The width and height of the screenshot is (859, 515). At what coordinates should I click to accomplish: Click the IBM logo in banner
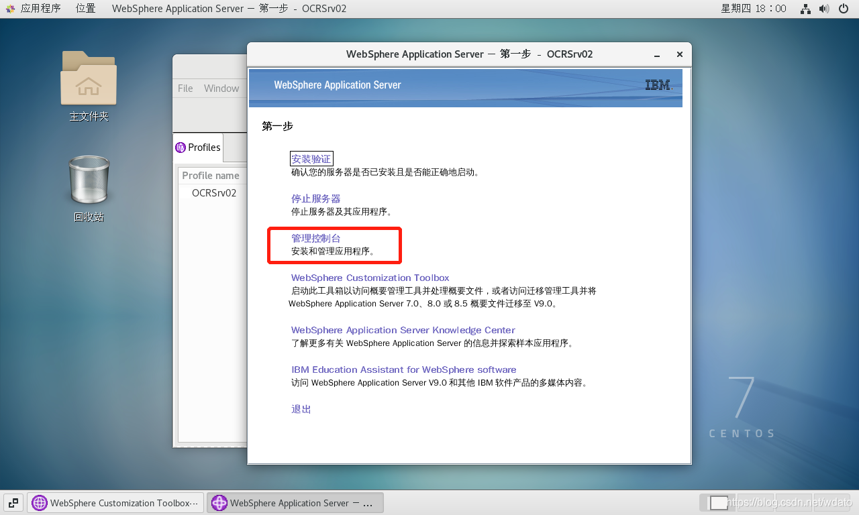658,85
